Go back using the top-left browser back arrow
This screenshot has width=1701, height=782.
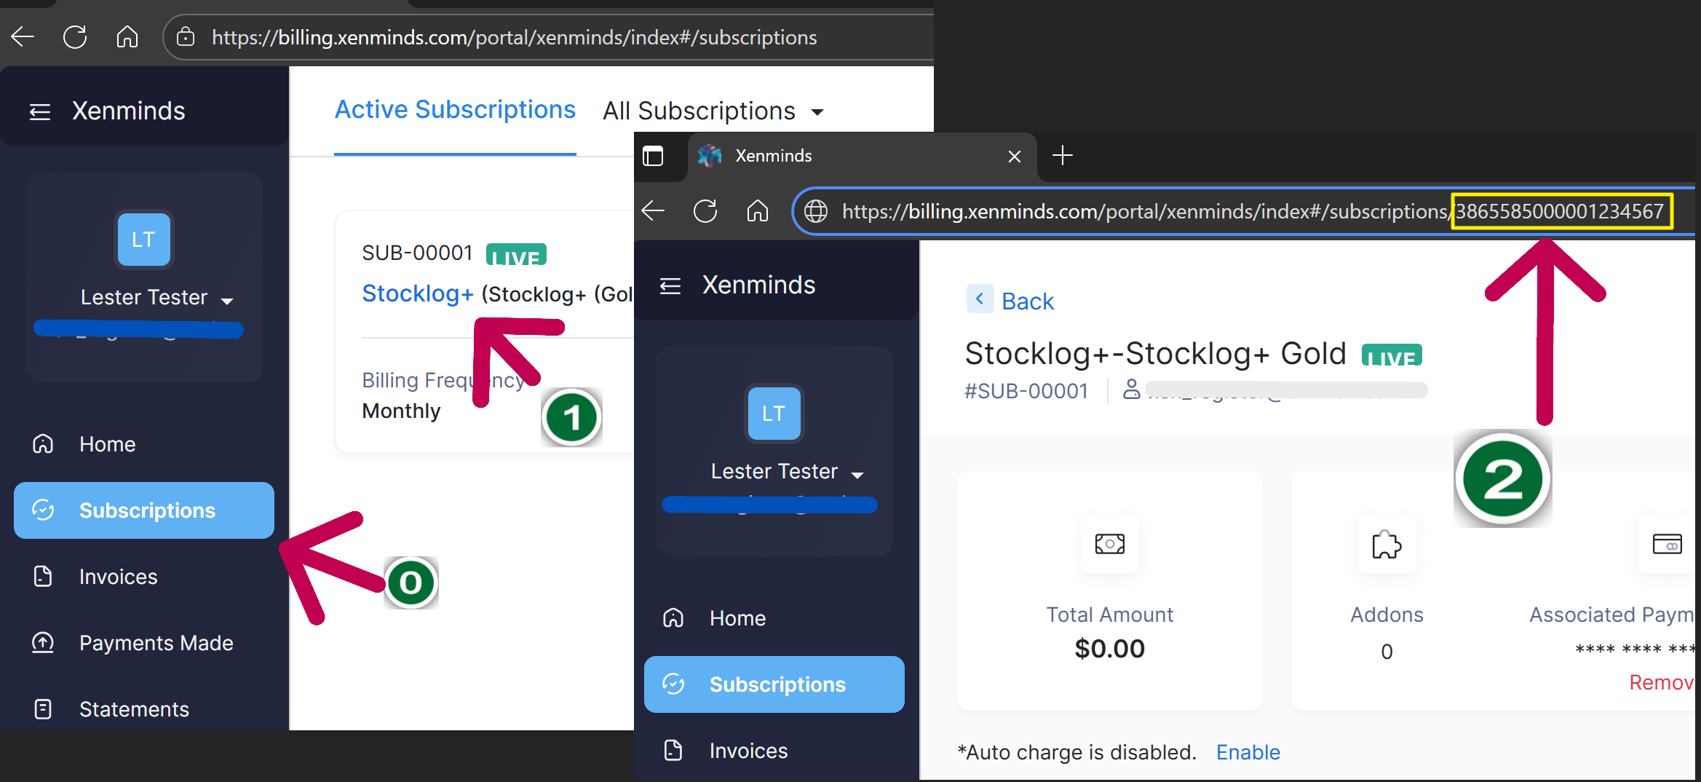tap(23, 36)
